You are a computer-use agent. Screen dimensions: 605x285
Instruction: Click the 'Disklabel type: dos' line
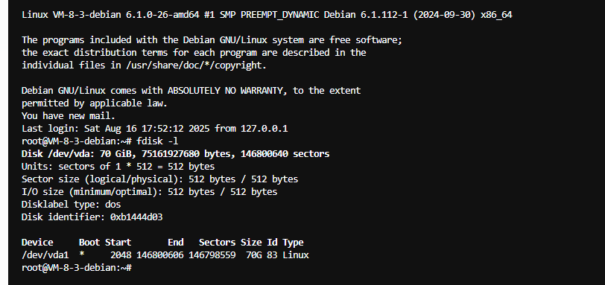pyautogui.click(x=72, y=205)
